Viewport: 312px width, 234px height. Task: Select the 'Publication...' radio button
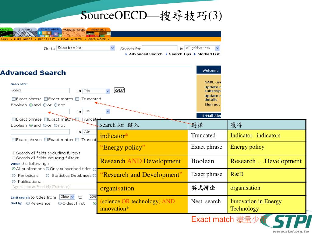(13, 182)
